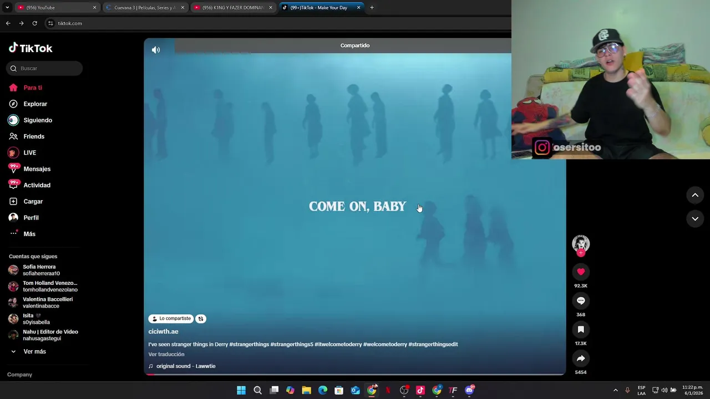Open Nahu Editor de Video account
This screenshot has width=710, height=399.
point(43,335)
